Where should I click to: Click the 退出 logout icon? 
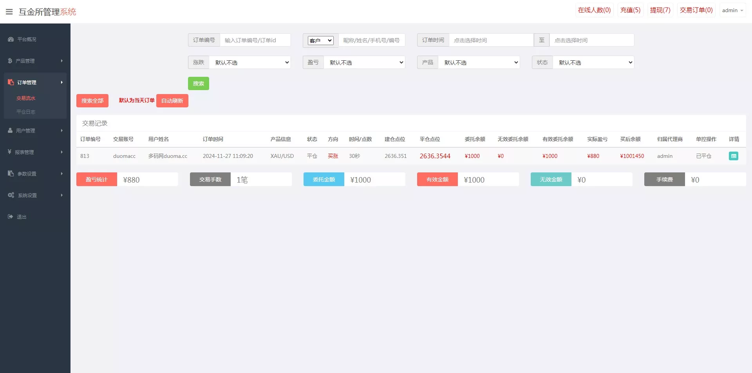[x=10, y=216]
